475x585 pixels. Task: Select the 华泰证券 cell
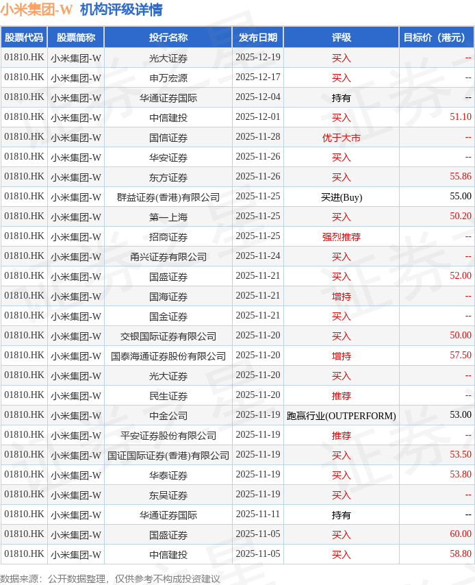point(168,475)
